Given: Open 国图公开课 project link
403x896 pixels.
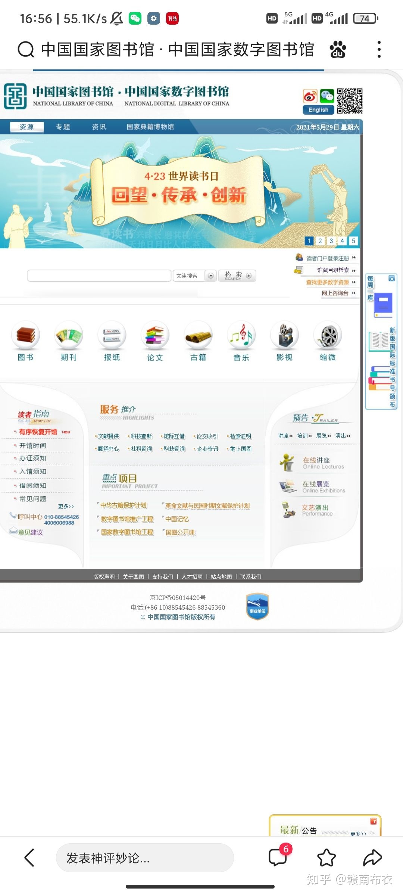Looking at the screenshot, I should click(x=180, y=532).
